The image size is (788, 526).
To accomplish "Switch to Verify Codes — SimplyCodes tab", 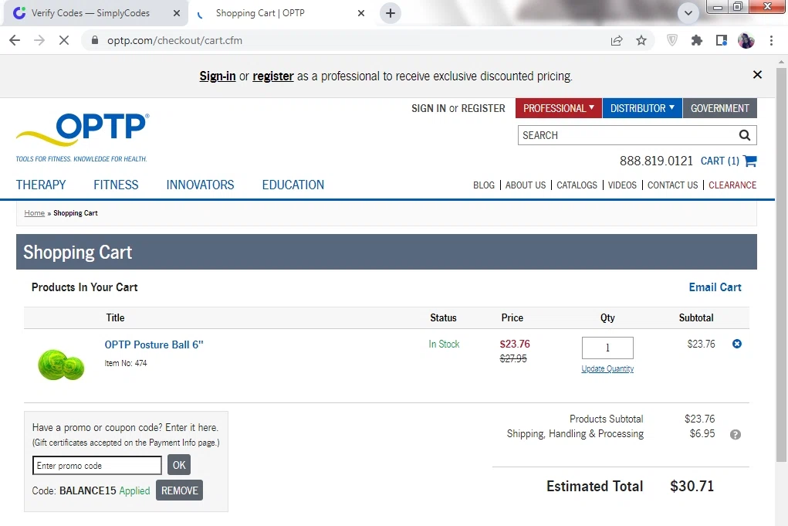I will pyautogui.click(x=96, y=13).
